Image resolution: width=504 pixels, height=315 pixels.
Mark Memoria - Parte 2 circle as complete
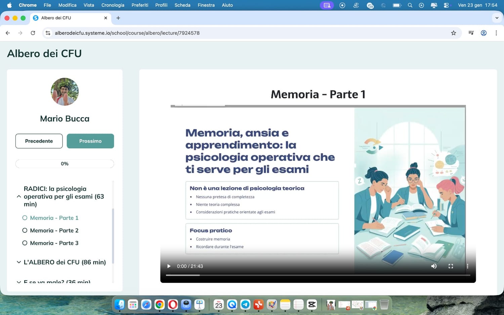coord(25,230)
